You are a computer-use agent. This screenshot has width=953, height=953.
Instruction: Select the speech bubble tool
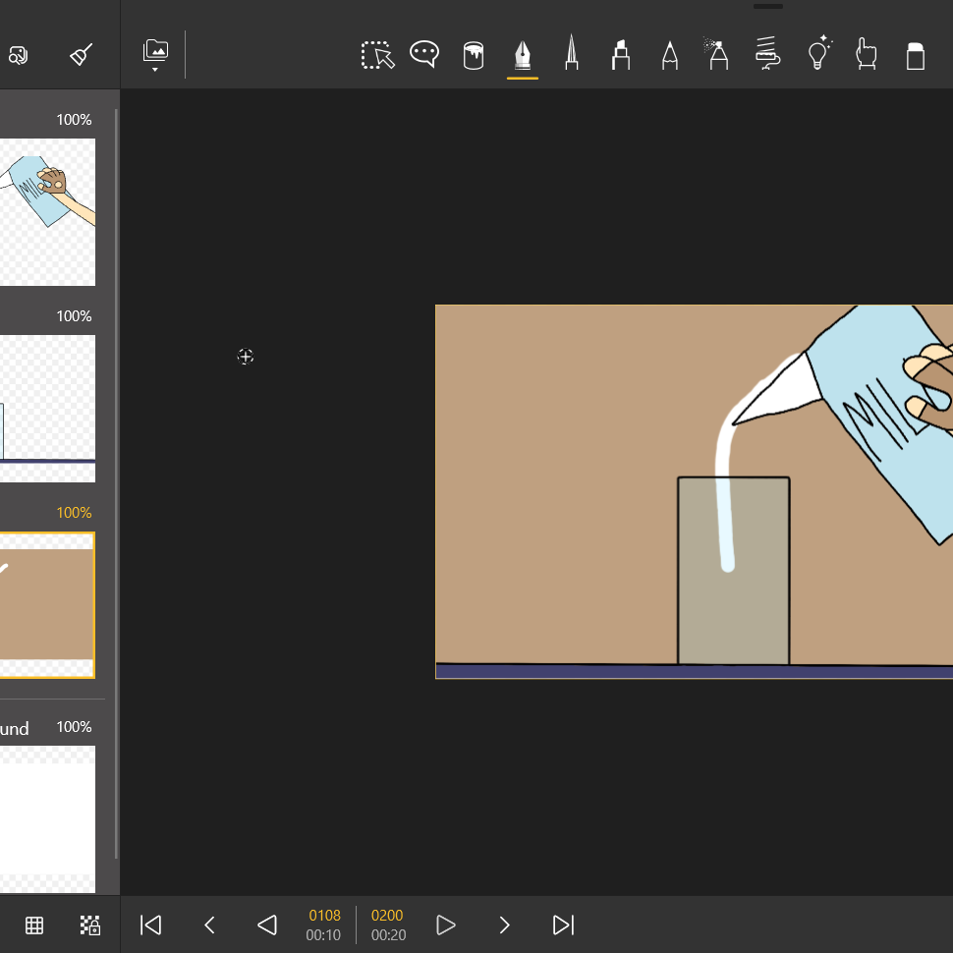tap(424, 54)
